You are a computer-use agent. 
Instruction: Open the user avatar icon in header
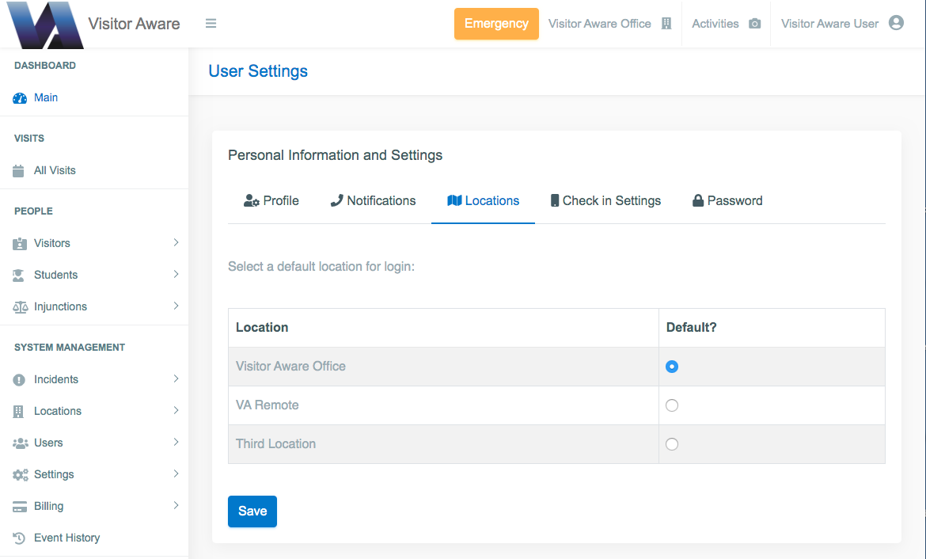896,23
